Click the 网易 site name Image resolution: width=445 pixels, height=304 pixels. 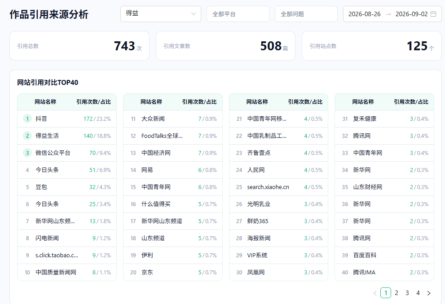[147, 170]
